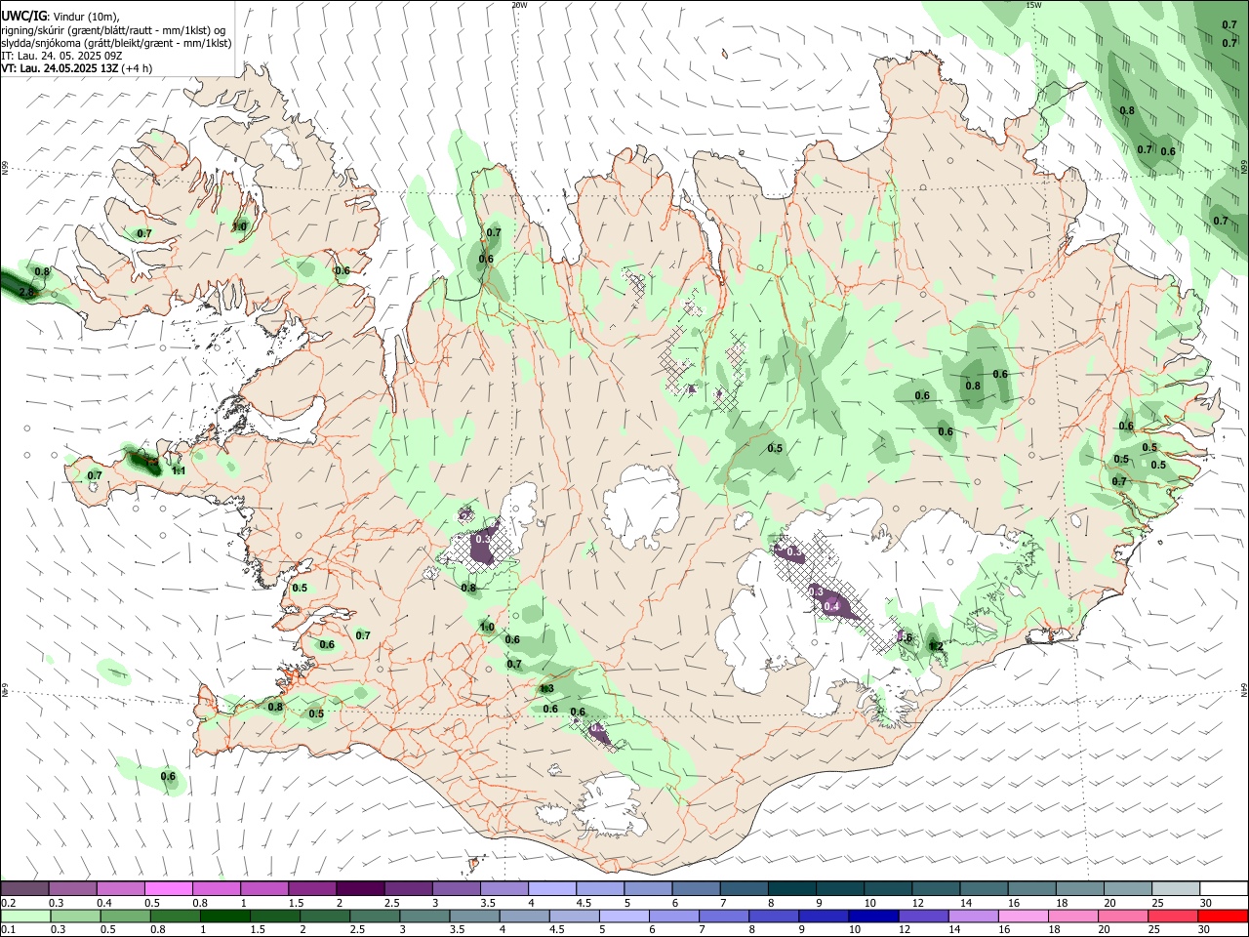The width and height of the screenshot is (1249, 937).
Task: Select the 1.1 precipitation value on the map
Action: tap(179, 470)
